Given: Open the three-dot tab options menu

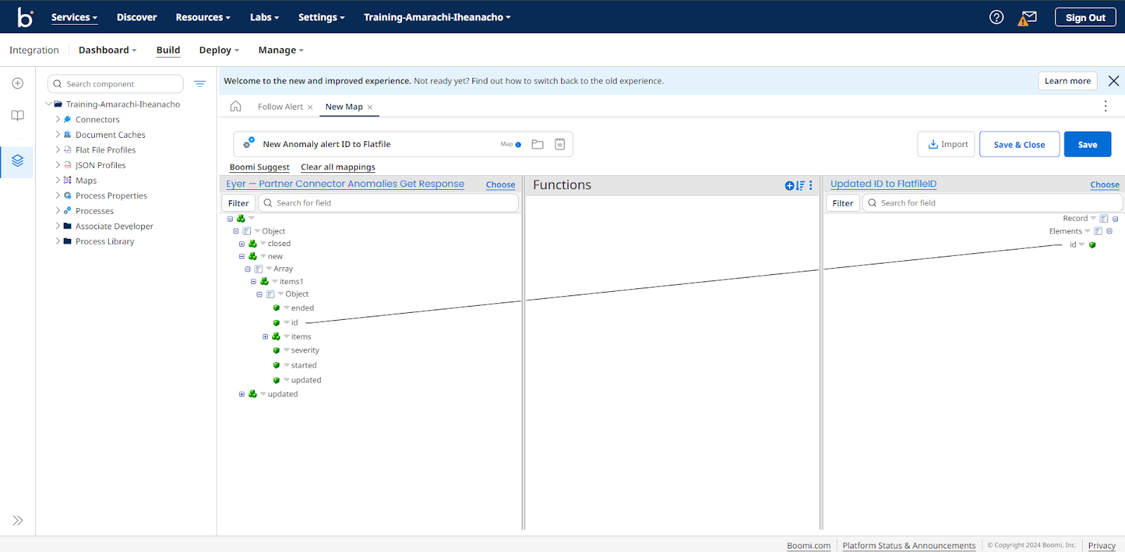Looking at the screenshot, I should (x=1105, y=106).
